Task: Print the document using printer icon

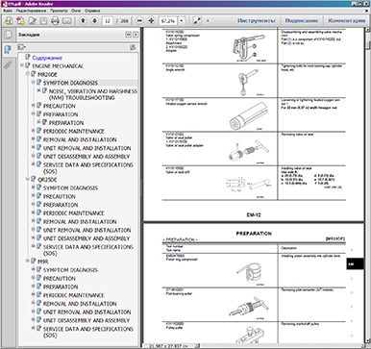Action: (55, 21)
